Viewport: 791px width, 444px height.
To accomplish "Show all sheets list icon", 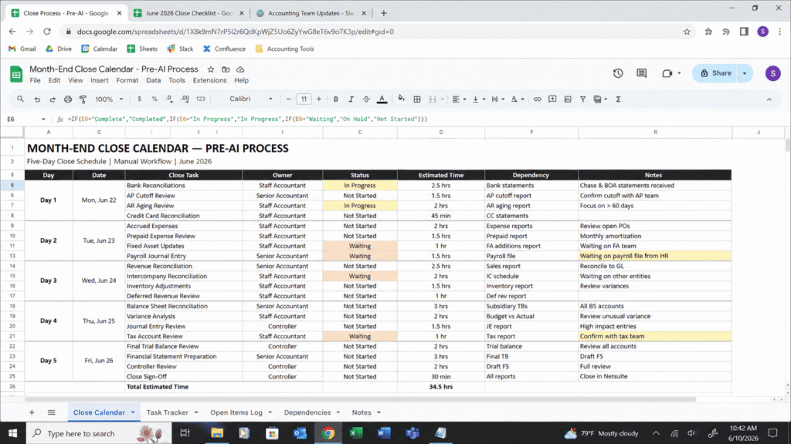I will pyautogui.click(x=51, y=412).
